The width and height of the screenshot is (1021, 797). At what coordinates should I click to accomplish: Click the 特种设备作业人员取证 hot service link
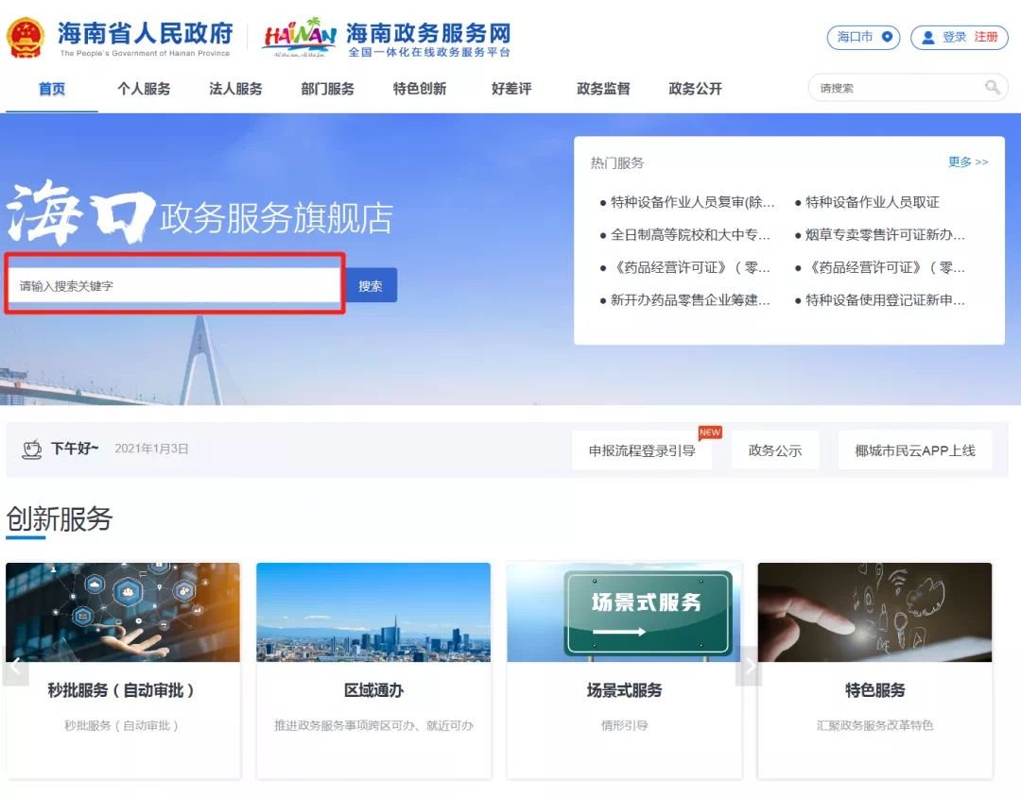(x=871, y=201)
